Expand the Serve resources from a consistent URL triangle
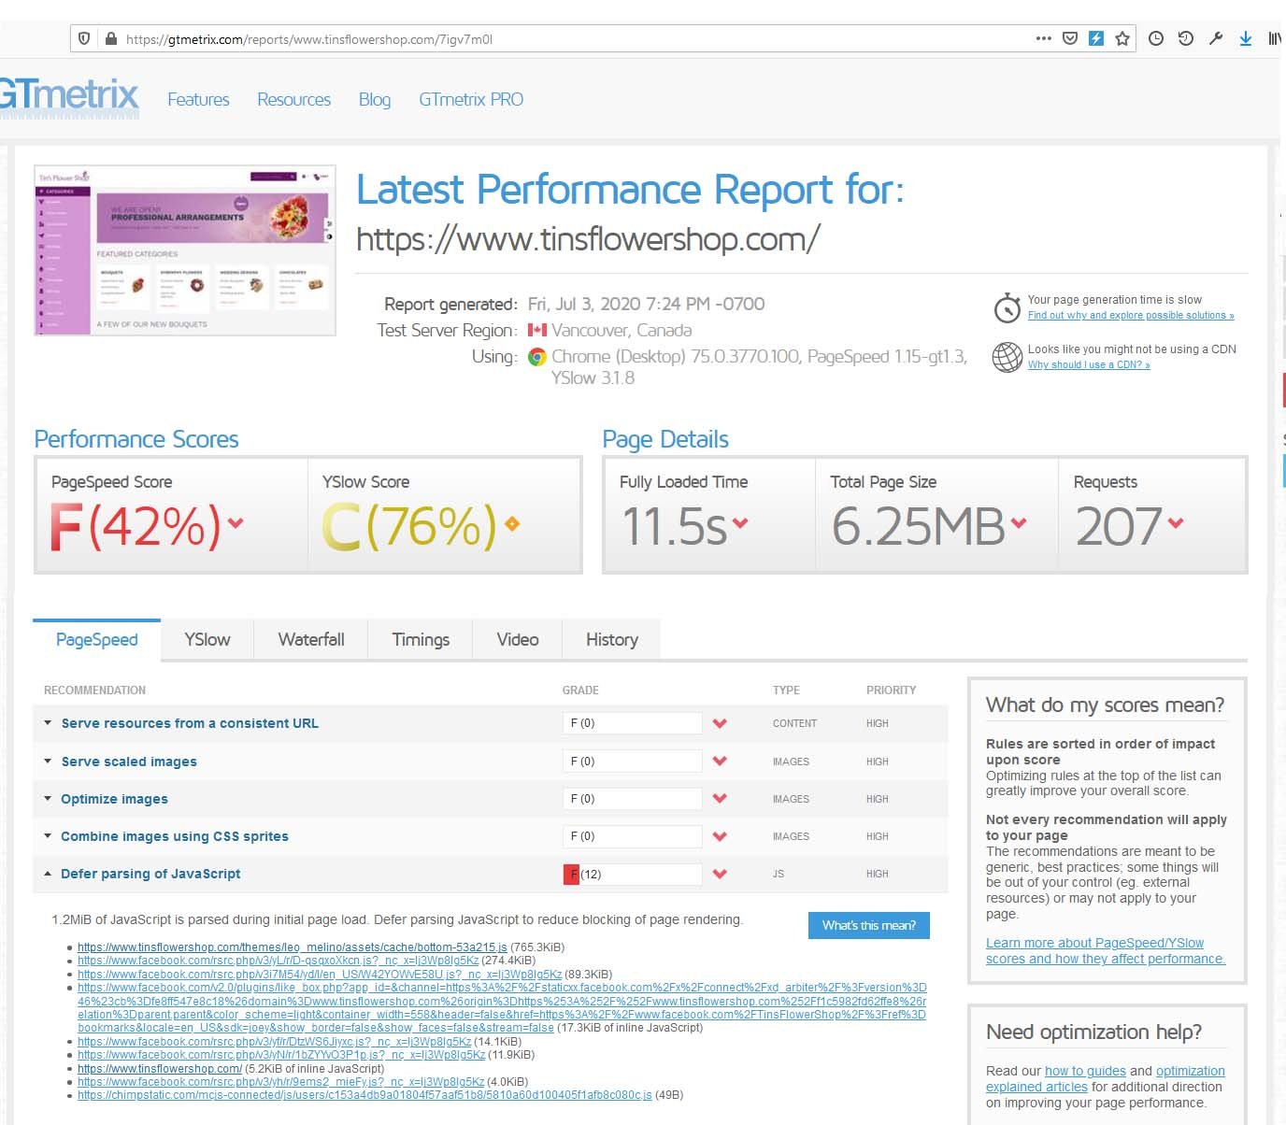Image resolution: width=1286 pixels, height=1125 pixels. (x=48, y=722)
